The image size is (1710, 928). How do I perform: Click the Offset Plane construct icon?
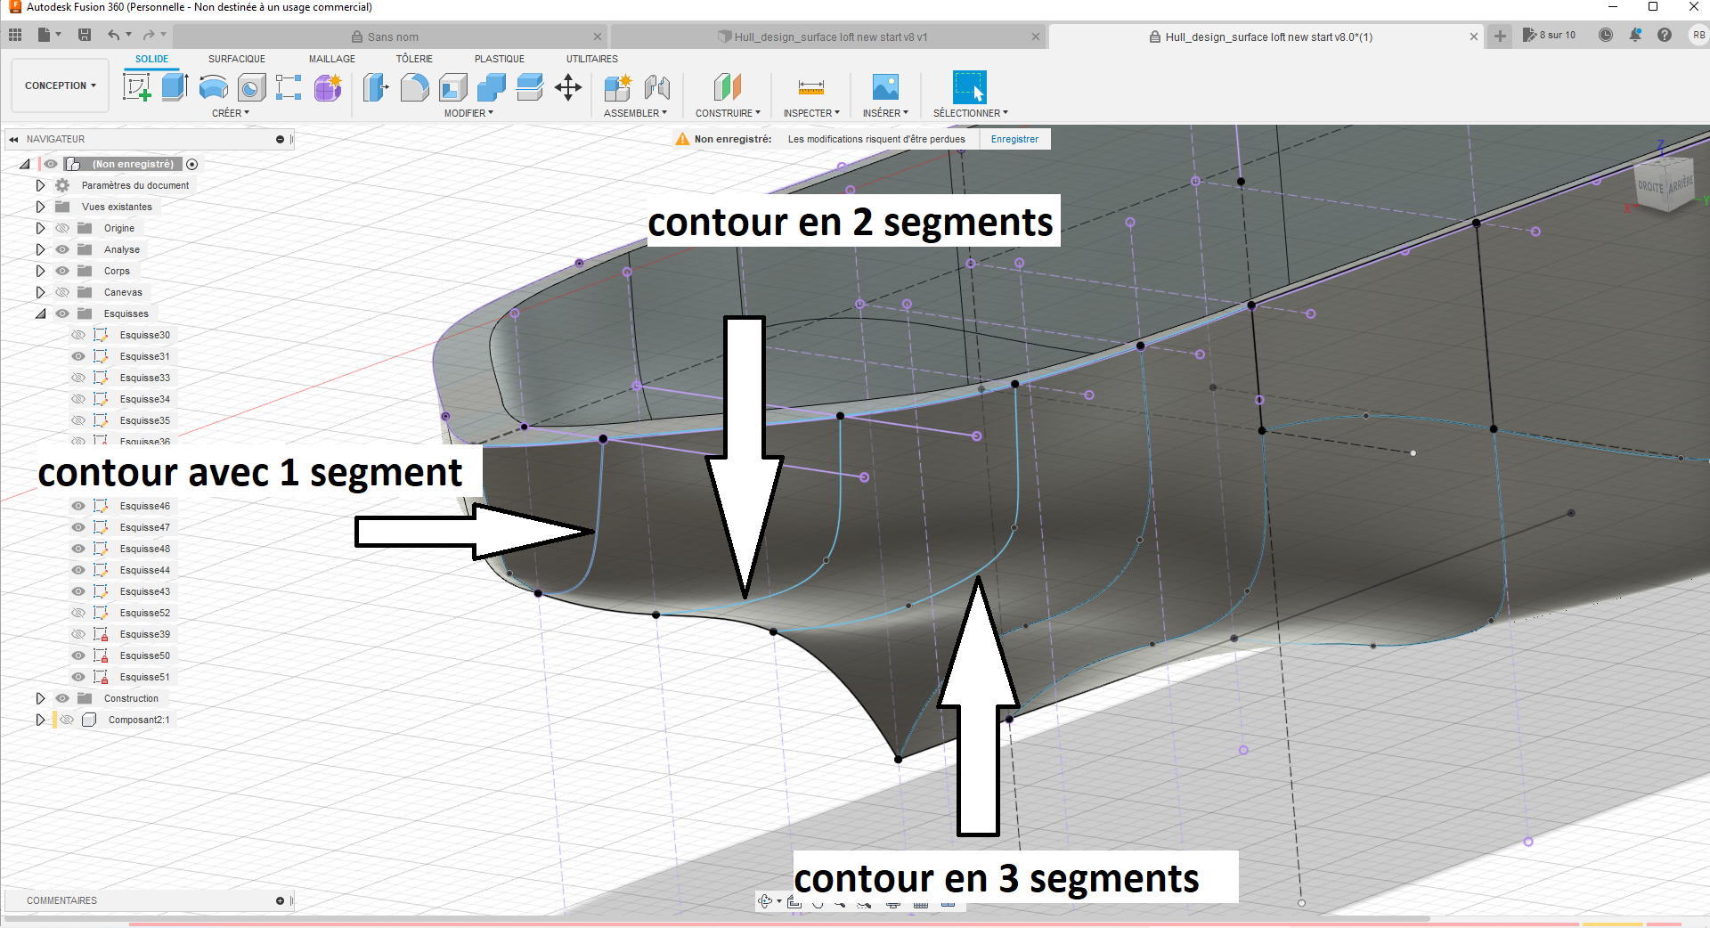click(728, 87)
